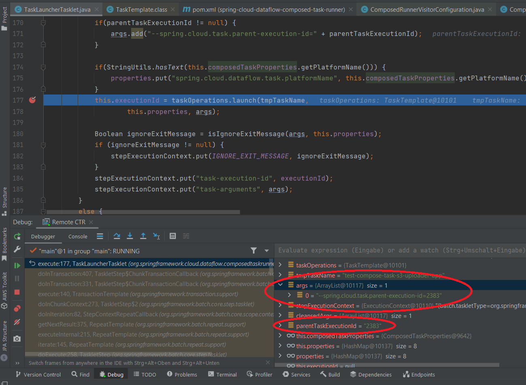Open Project side panel

4,19
